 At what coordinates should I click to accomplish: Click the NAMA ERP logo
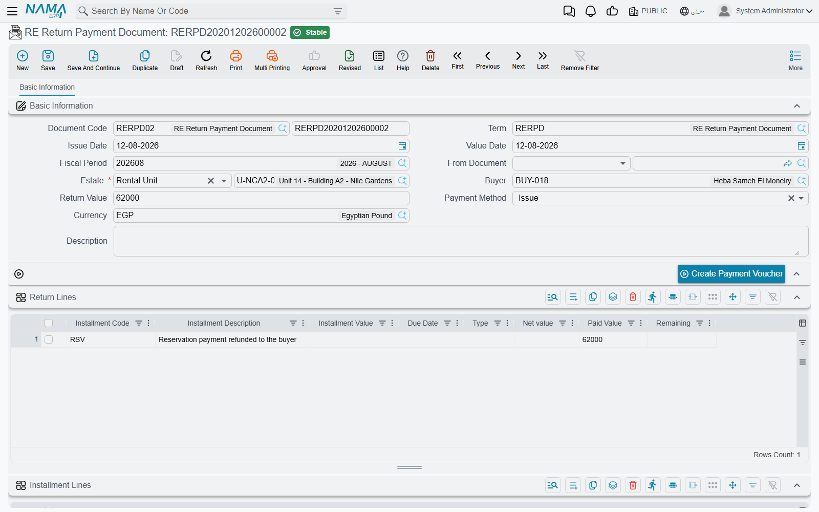tap(46, 11)
